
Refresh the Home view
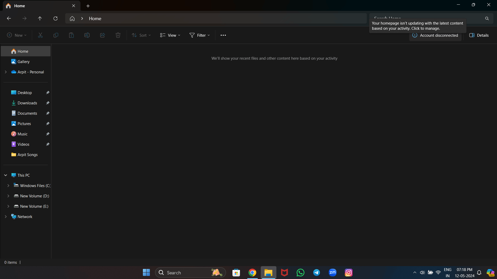point(55,18)
